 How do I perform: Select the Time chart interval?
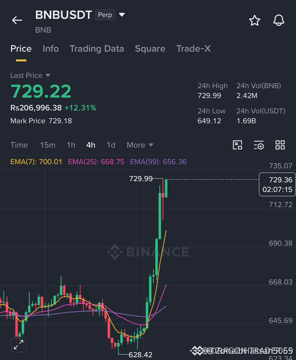point(19,145)
